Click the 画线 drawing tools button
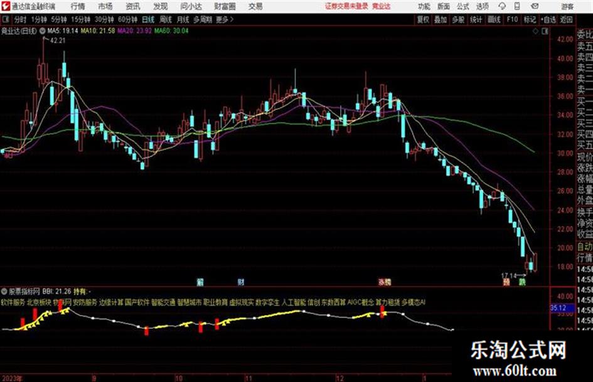The height and width of the screenshot is (382, 593). point(494,19)
